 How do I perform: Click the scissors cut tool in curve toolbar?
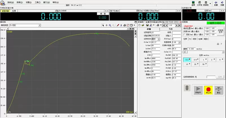[121, 25]
